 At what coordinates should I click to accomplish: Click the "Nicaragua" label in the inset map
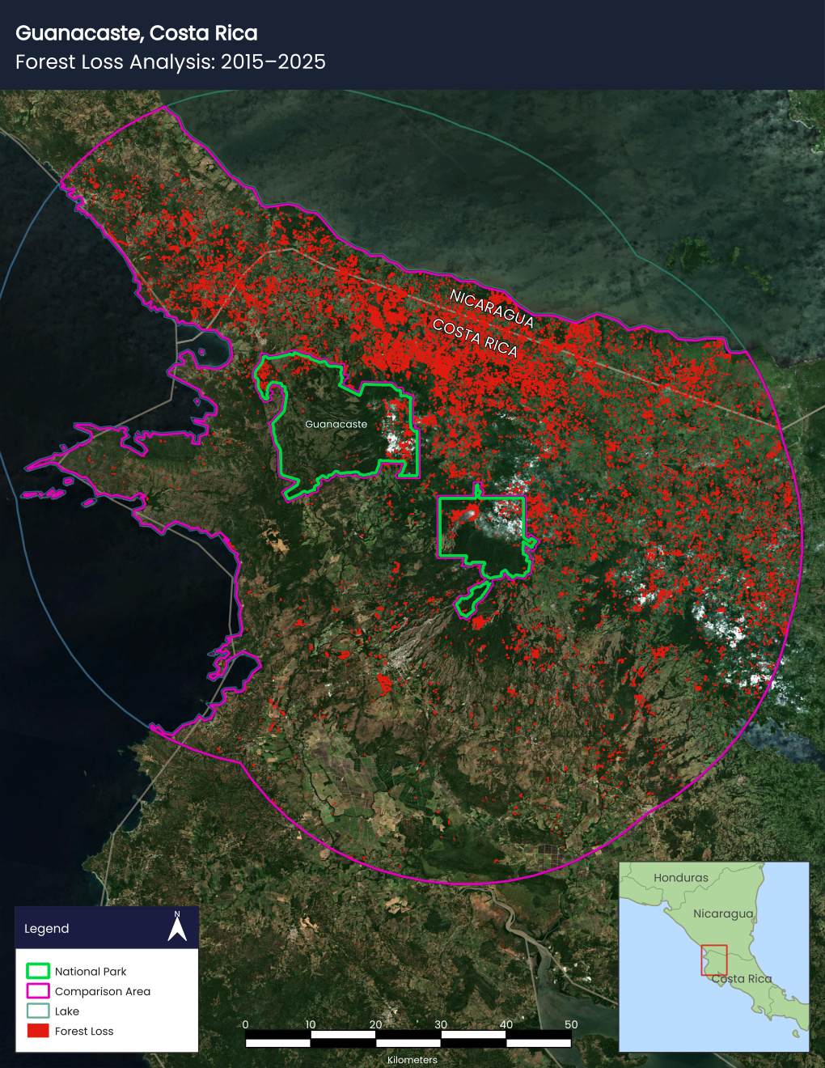[723, 913]
